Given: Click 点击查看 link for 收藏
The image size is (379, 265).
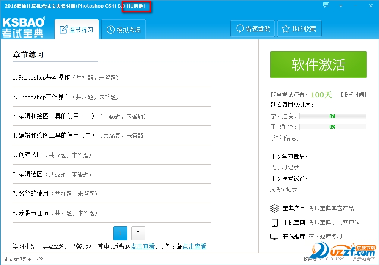Looking at the screenshot, I should tap(194, 246).
